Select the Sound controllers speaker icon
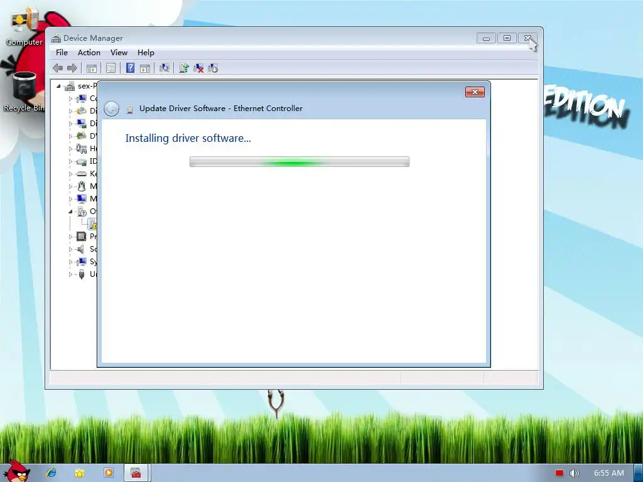This screenshot has height=482, width=643. pos(82,249)
